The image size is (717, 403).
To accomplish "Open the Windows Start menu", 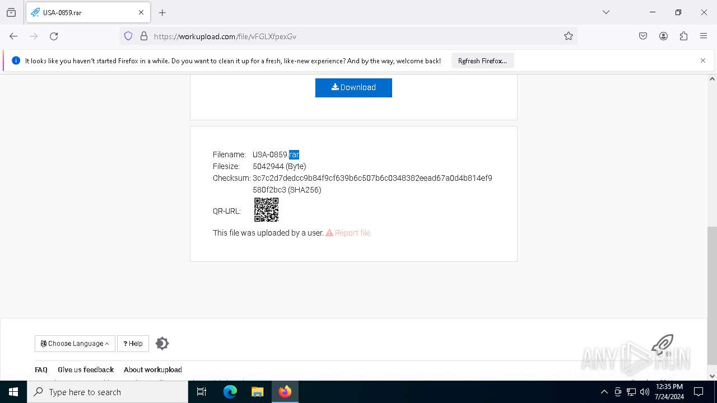I will [13, 392].
